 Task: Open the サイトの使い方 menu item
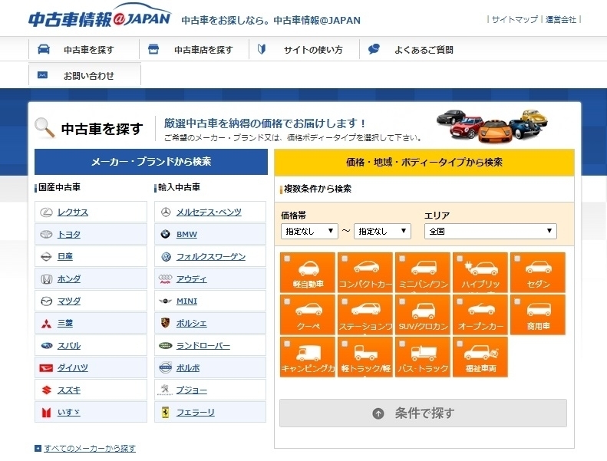point(305,50)
